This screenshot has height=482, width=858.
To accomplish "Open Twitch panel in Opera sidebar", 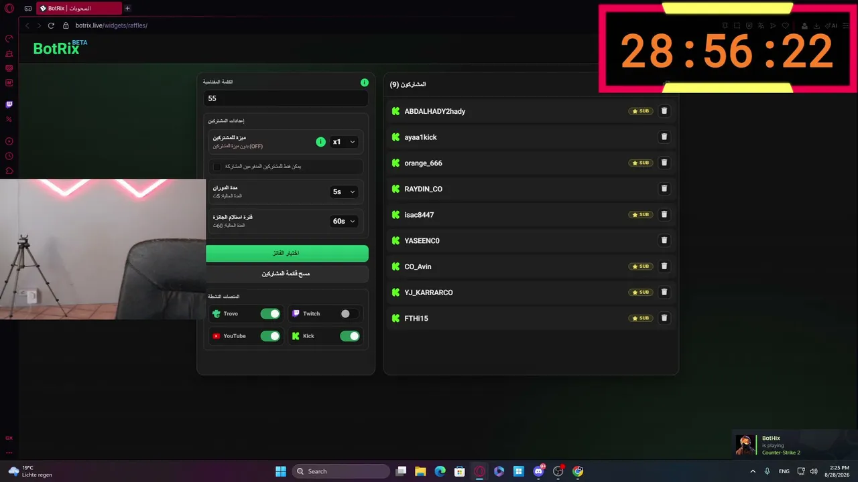I will tap(9, 104).
